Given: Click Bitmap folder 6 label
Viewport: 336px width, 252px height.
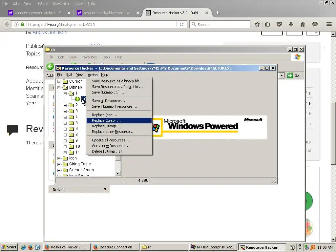Looking at the screenshot, I should pyautogui.click(x=76, y=129).
